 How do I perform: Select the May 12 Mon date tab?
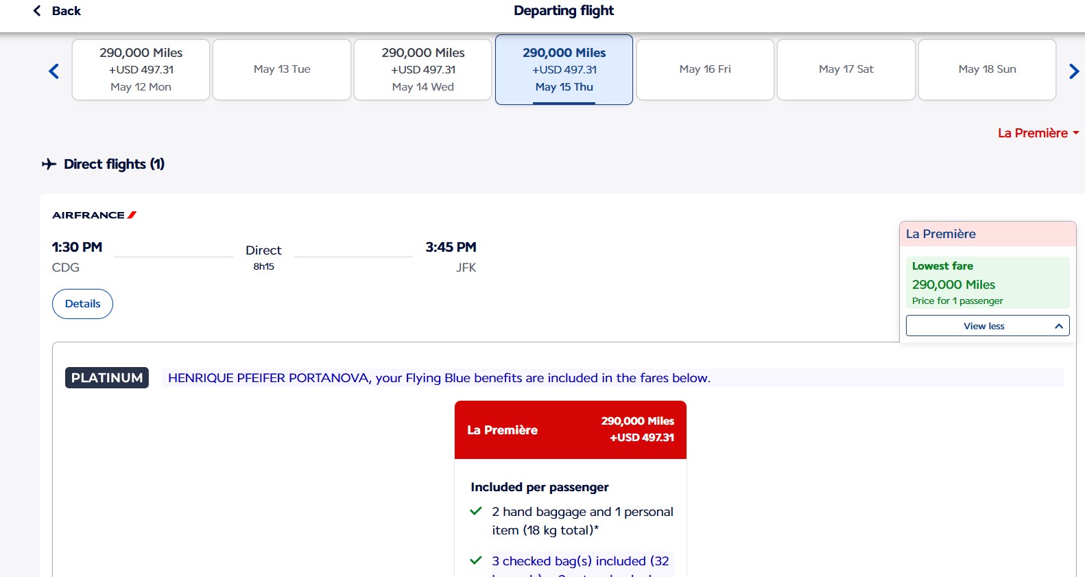141,70
